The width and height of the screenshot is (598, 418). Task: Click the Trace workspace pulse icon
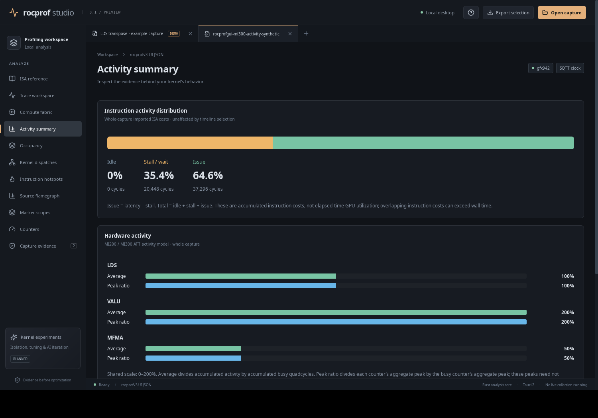(12, 96)
